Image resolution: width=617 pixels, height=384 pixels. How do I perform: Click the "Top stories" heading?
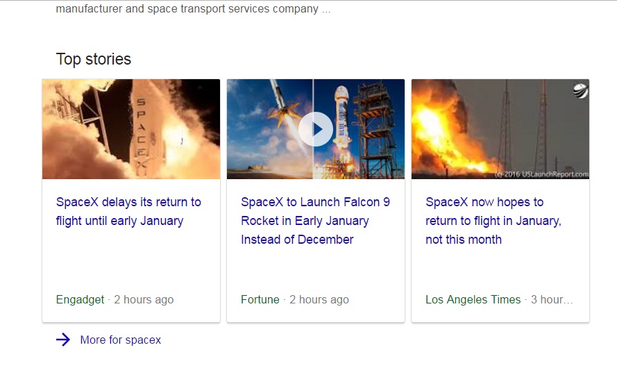coord(94,59)
